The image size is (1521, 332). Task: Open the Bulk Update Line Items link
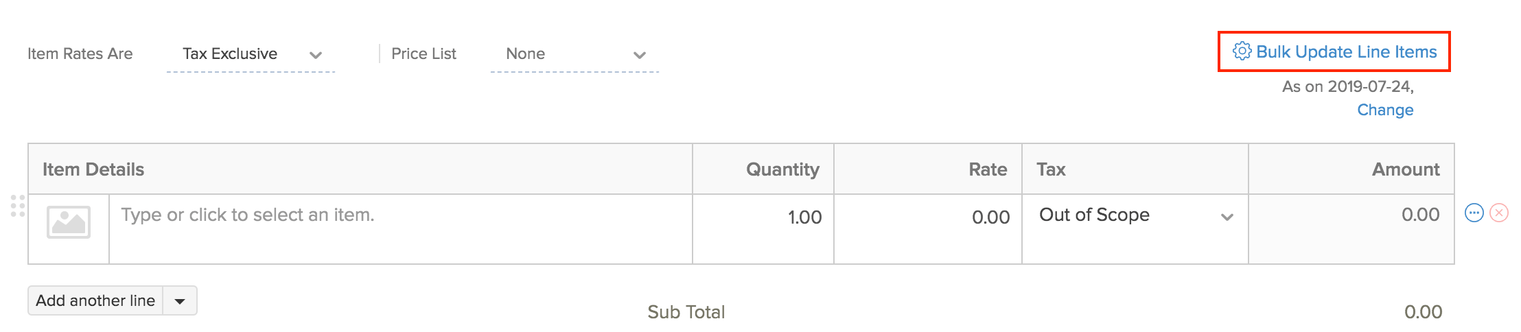coord(1346,52)
